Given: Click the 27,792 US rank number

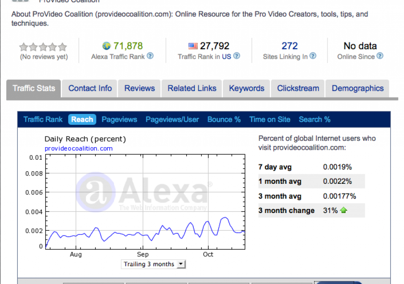Looking at the screenshot, I should pyautogui.click(x=215, y=46).
